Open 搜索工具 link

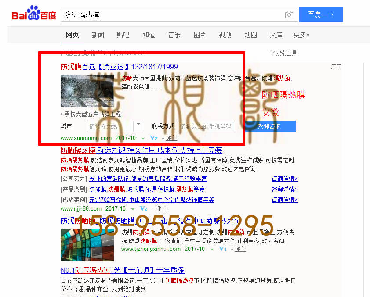(x=286, y=53)
